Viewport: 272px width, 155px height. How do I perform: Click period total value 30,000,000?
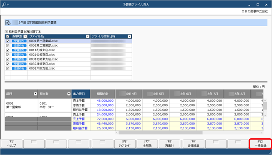105,105
